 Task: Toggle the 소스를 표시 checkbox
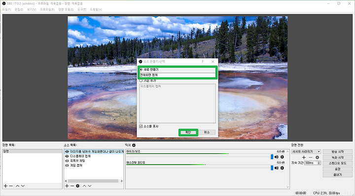click(141, 126)
